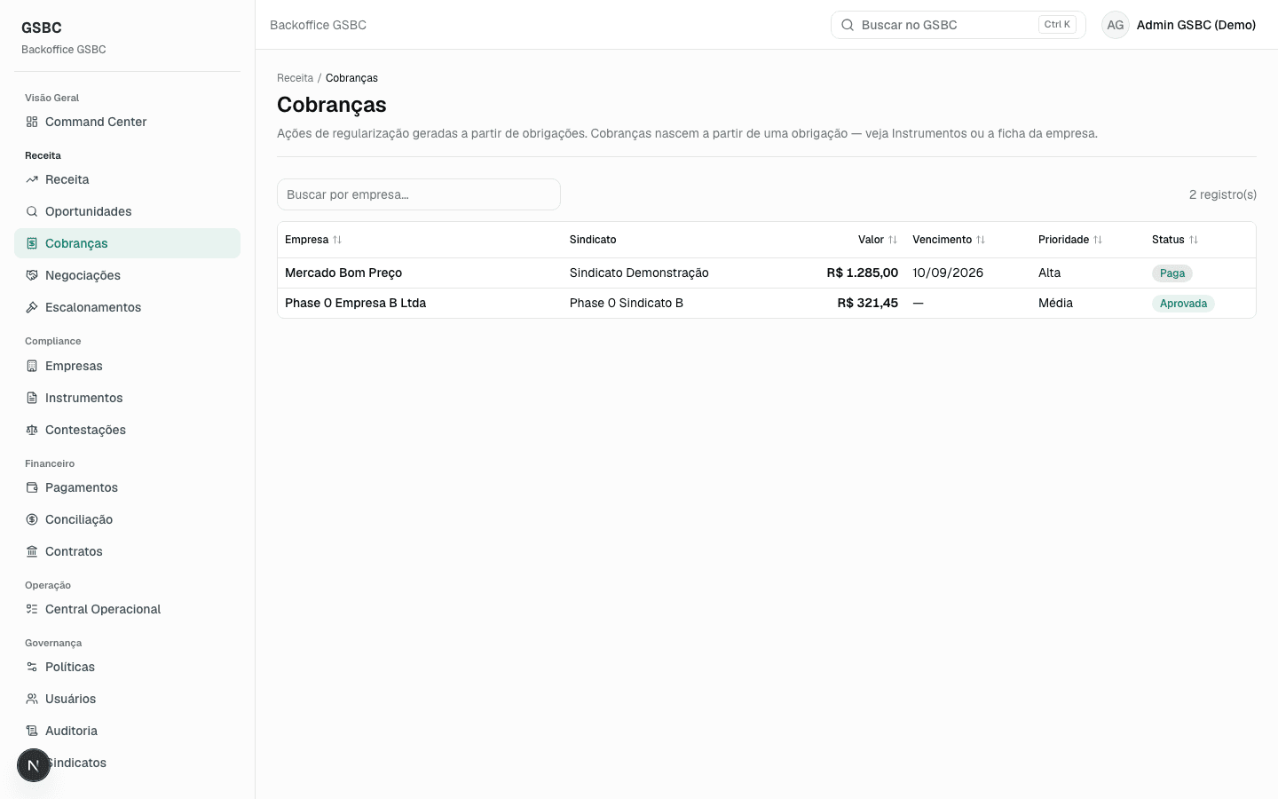Navigate to Central Operacional
Screen dimensions: 1278x799
pyautogui.click(x=127, y=609)
